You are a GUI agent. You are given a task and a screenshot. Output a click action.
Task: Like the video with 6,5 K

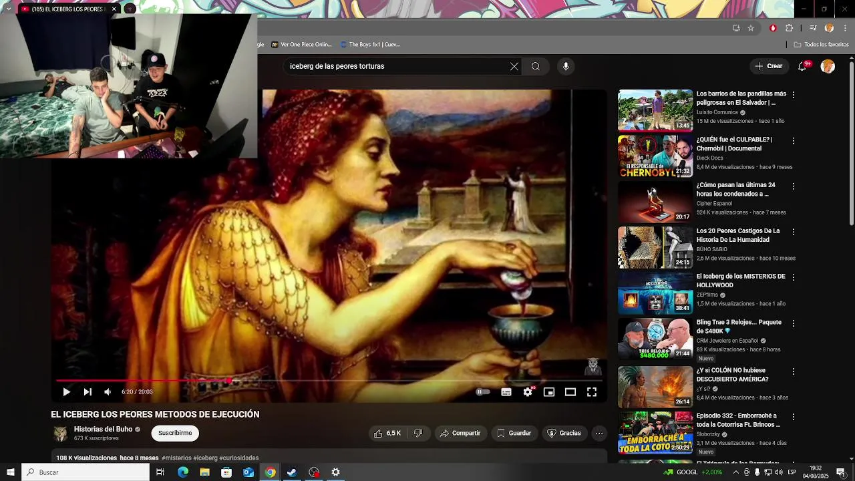[x=387, y=433]
